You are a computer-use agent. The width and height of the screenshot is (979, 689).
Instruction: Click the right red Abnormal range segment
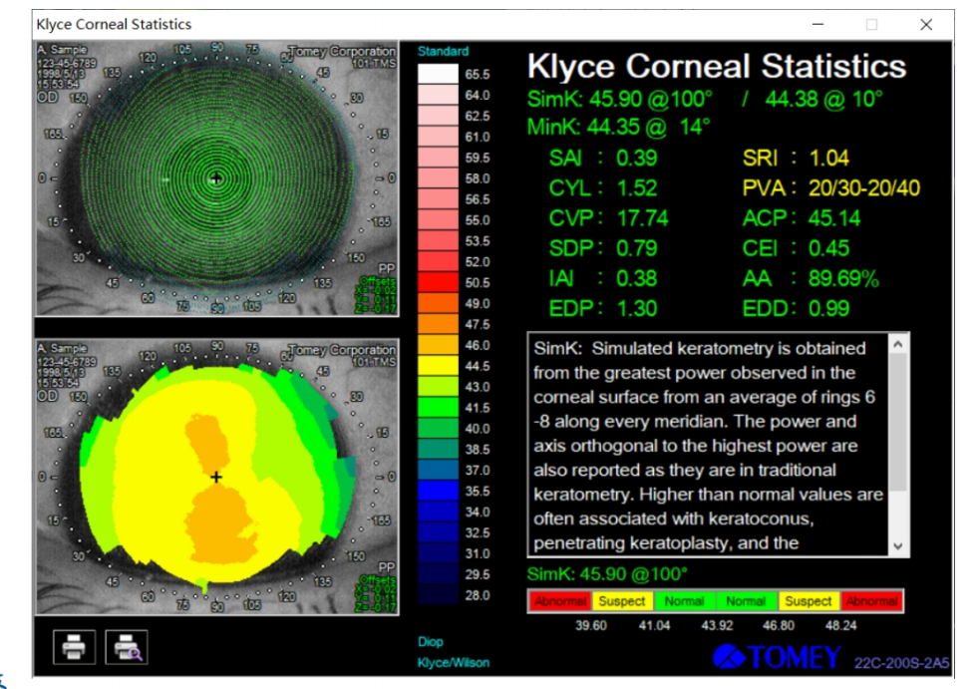871,601
